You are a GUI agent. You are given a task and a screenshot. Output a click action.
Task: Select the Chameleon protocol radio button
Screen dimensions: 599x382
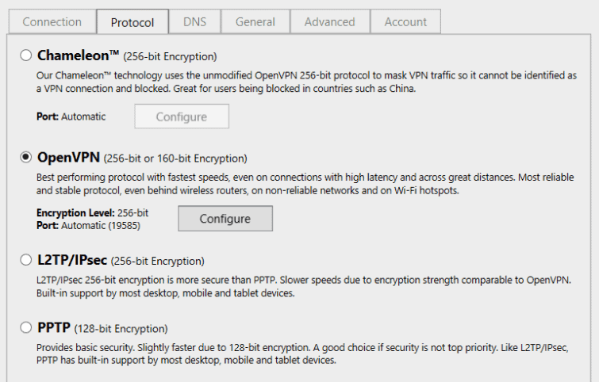[x=26, y=55]
